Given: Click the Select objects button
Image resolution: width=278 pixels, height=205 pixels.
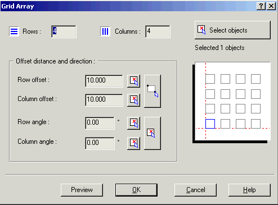Looking at the screenshot, I should pos(232,30).
